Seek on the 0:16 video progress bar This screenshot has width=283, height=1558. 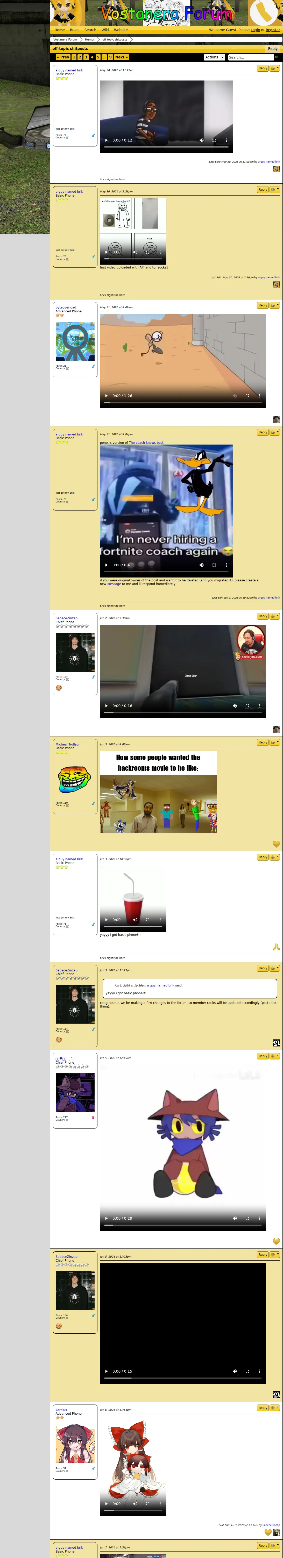(183, 713)
